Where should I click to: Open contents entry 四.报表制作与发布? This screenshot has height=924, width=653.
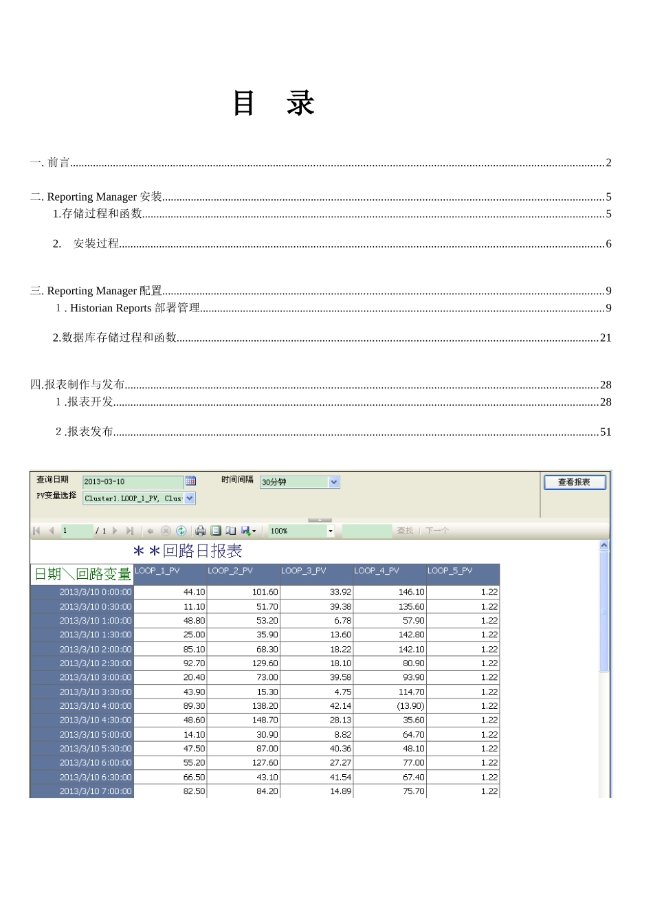pos(320,385)
